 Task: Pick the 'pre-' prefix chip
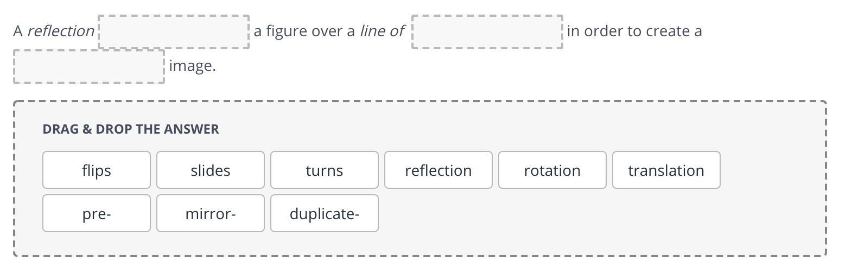[97, 214]
